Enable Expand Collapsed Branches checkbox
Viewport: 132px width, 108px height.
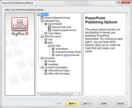click(42, 18)
